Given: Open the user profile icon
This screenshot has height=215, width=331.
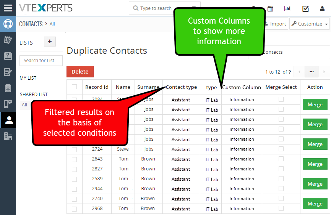Looking at the screenshot, I should (322, 9).
